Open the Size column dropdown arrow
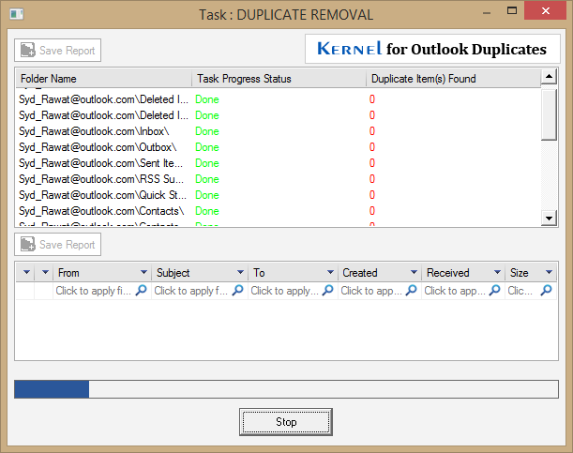This screenshot has height=453, width=573. [x=549, y=272]
